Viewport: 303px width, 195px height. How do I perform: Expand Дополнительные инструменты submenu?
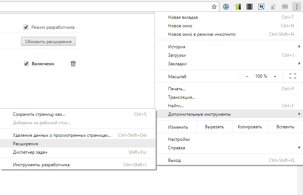pyautogui.click(x=229, y=114)
